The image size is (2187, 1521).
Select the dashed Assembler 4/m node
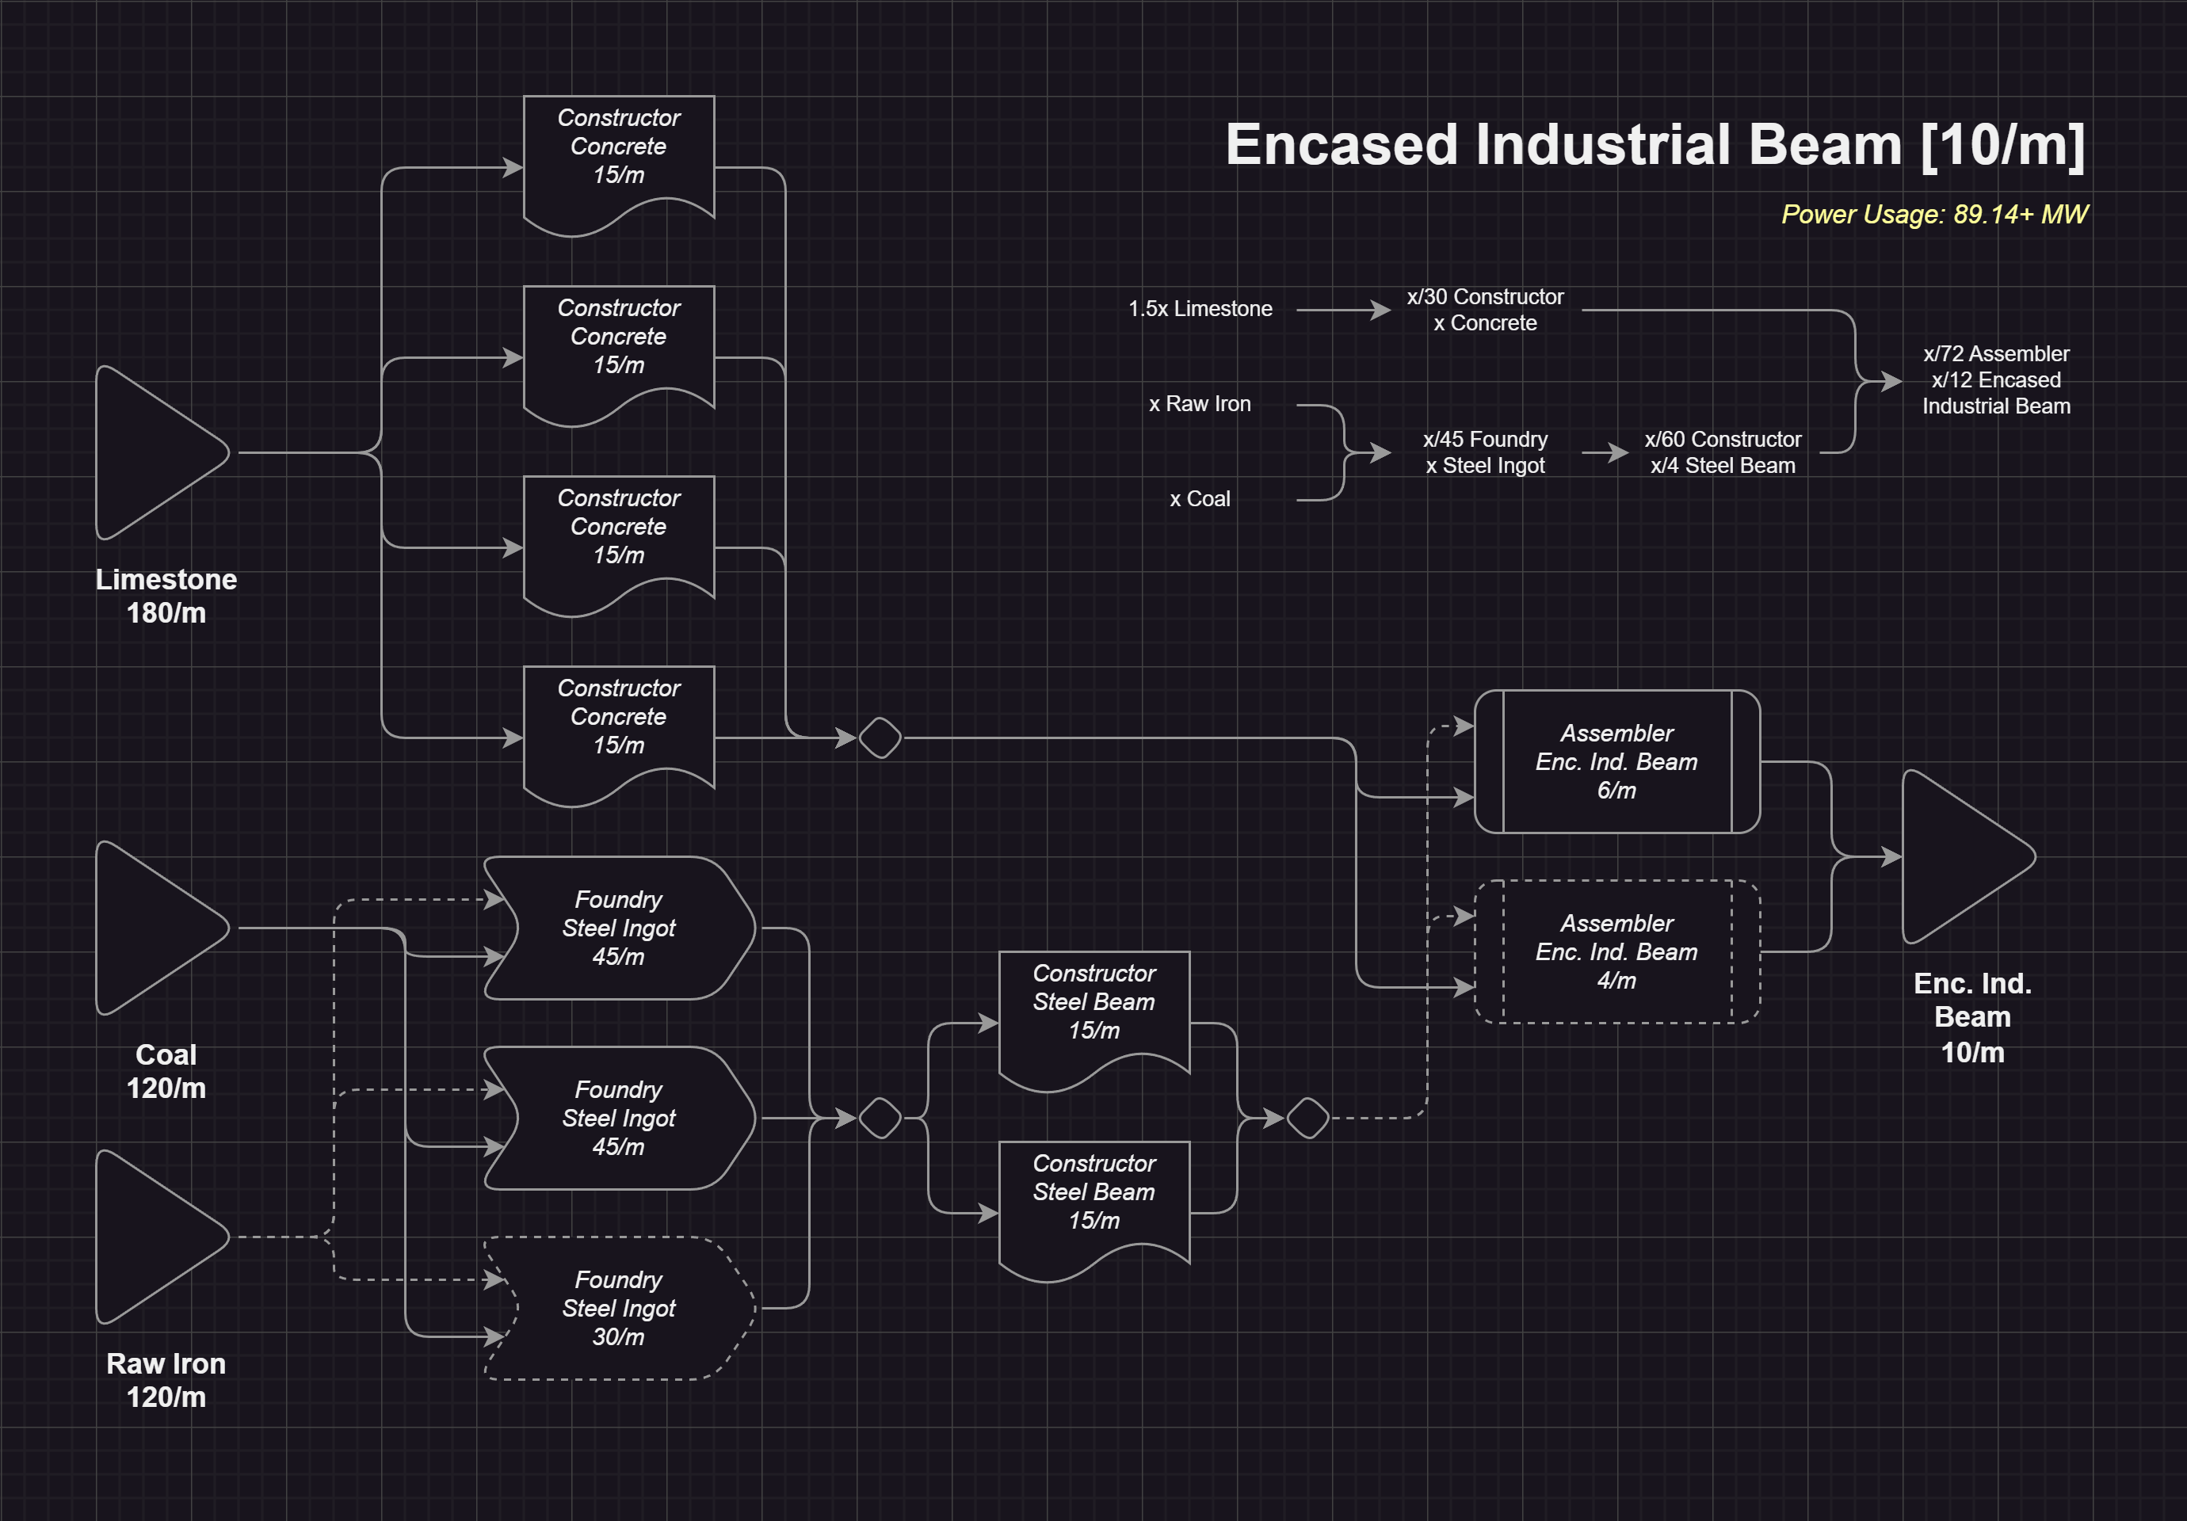pyautogui.click(x=1616, y=951)
